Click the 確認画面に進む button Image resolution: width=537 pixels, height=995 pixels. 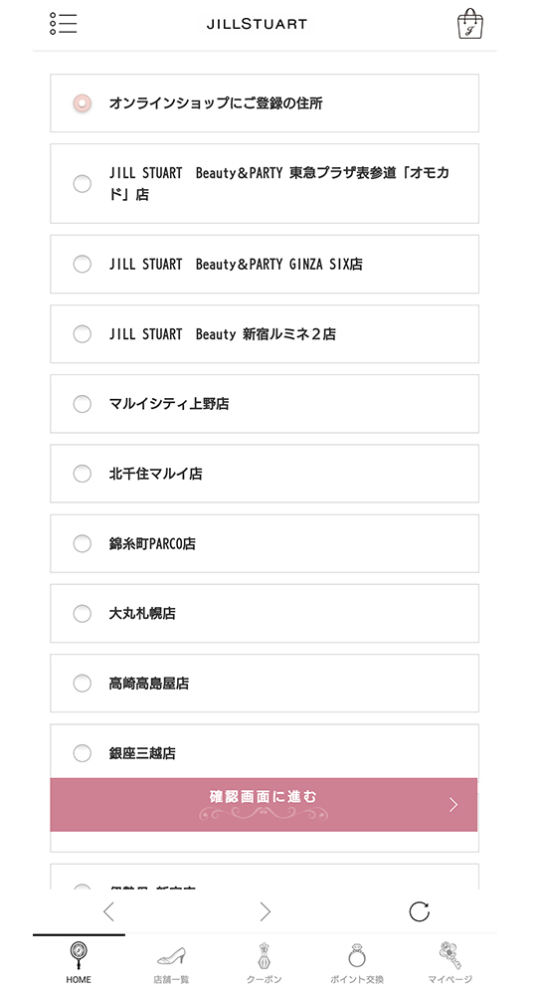[x=264, y=805]
